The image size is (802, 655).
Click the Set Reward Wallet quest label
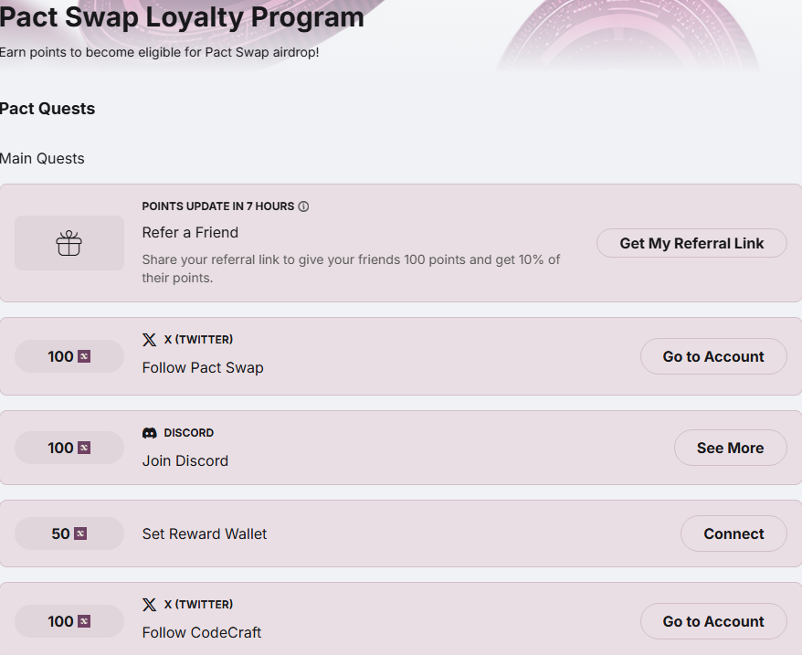tap(205, 534)
